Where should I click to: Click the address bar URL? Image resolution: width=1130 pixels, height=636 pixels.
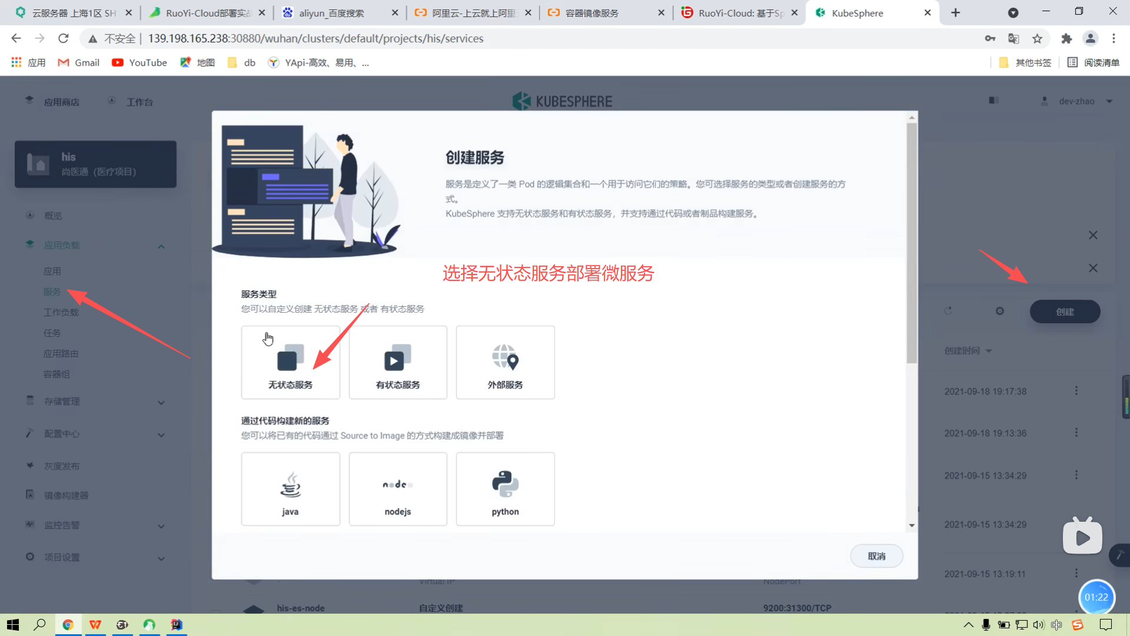(315, 38)
